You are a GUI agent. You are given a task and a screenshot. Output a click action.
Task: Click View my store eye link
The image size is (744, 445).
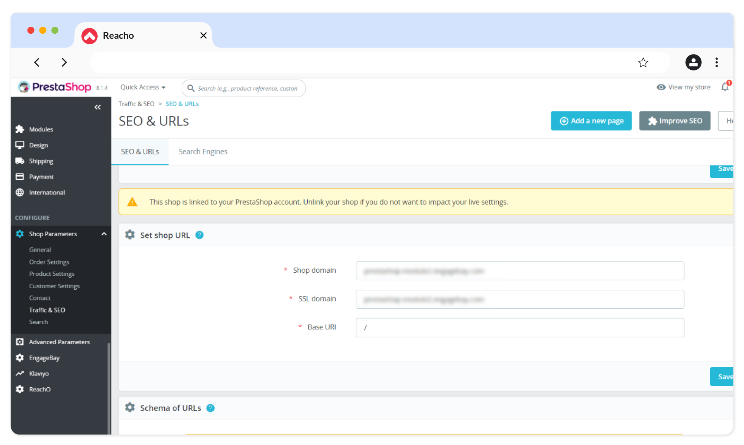coord(684,87)
